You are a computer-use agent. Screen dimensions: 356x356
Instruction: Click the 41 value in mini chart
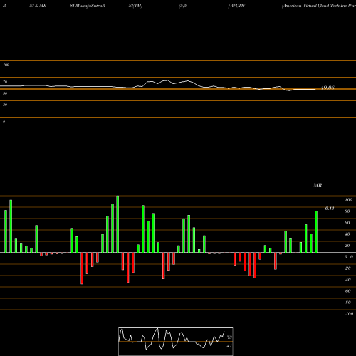229,346
